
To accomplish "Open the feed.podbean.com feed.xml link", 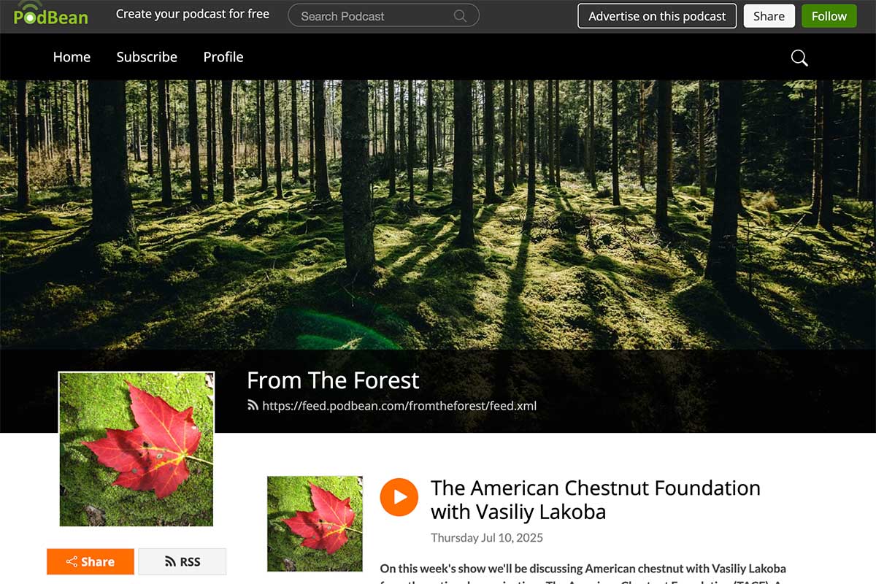I will [399, 405].
